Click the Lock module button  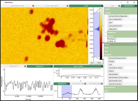[110, 65]
